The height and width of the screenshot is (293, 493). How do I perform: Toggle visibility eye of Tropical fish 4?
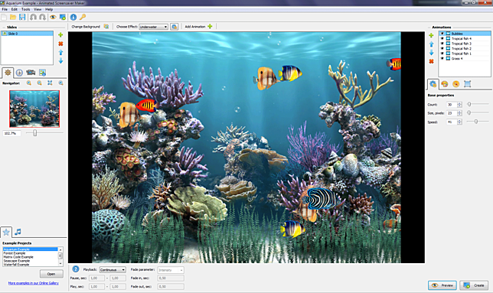[x=442, y=38]
